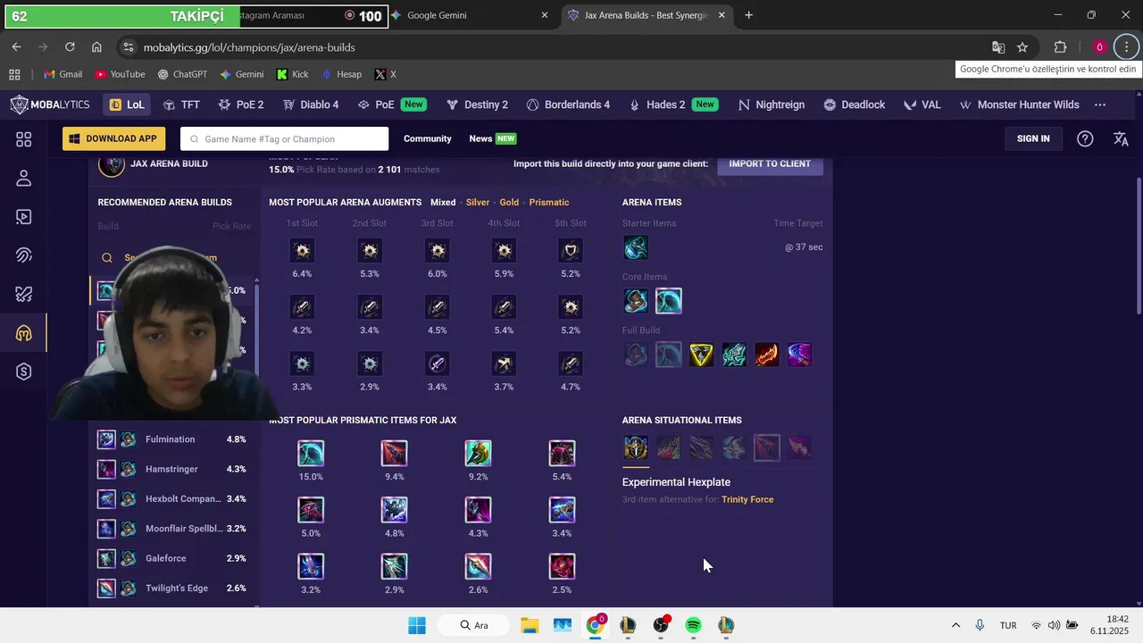
Task: Open the video play icon in sidebar
Action: click(24, 217)
